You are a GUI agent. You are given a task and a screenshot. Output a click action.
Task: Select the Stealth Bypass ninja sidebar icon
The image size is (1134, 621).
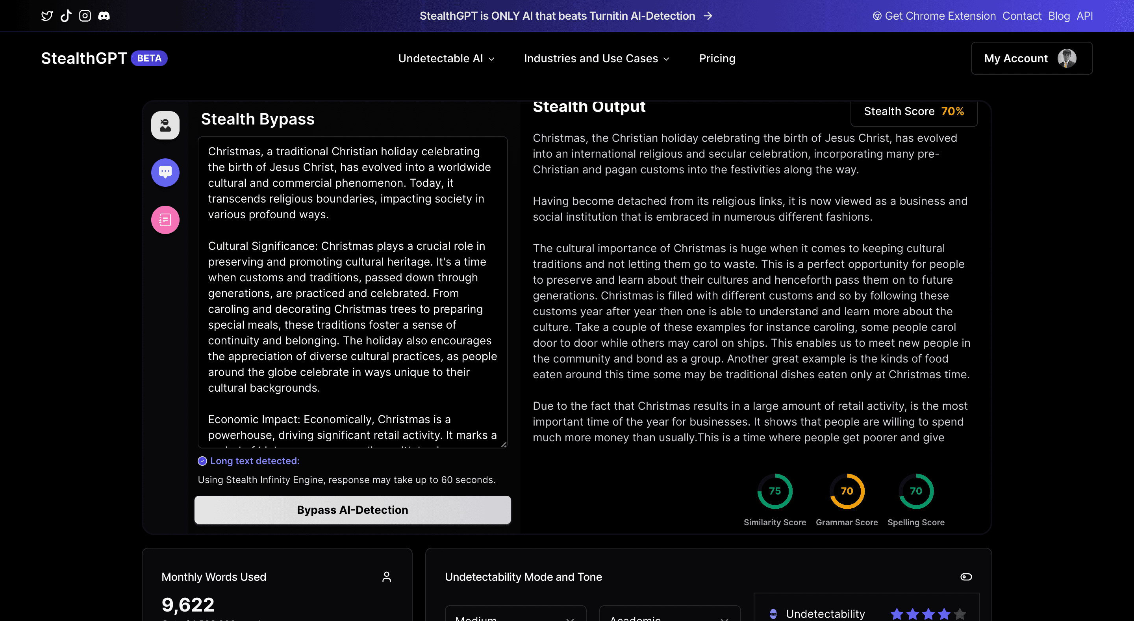click(165, 125)
